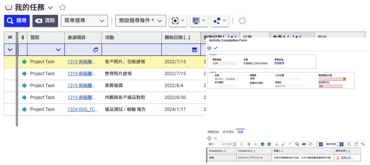Switch to the 日誌 tab
This screenshot has width=370, height=165.
[x=240, y=132]
